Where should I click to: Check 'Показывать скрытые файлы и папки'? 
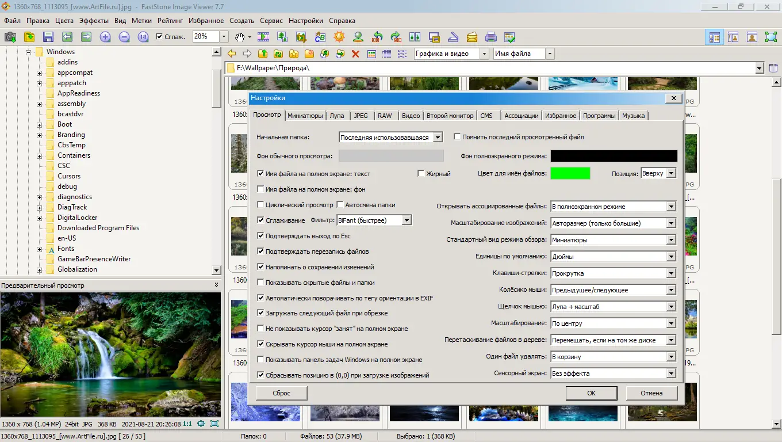[261, 283]
